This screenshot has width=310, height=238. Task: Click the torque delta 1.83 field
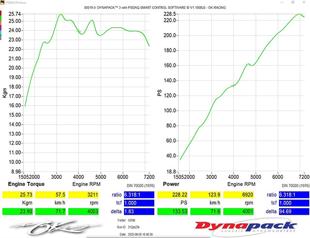tap(139, 211)
